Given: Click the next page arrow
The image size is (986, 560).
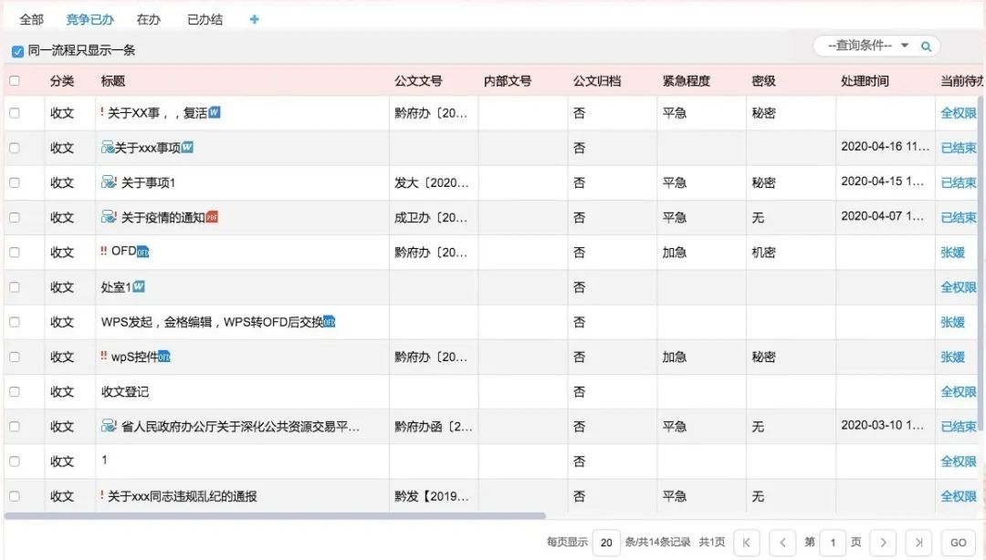Looking at the screenshot, I should (882, 542).
